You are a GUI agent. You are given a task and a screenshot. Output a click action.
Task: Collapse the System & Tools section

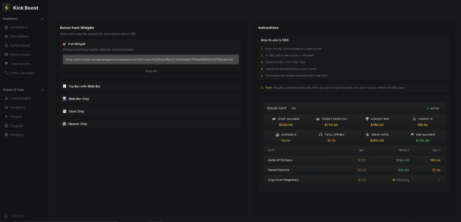pos(42,89)
